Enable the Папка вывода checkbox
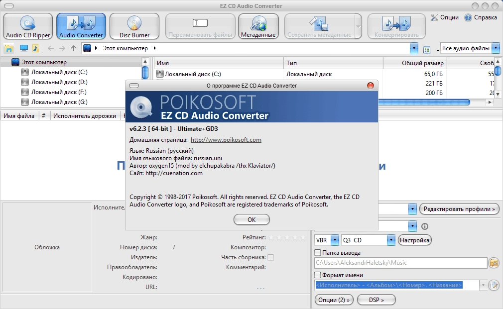 [318, 253]
